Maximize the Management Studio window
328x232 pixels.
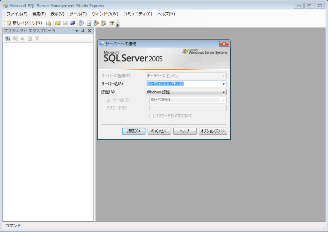pyautogui.click(x=309, y=6)
